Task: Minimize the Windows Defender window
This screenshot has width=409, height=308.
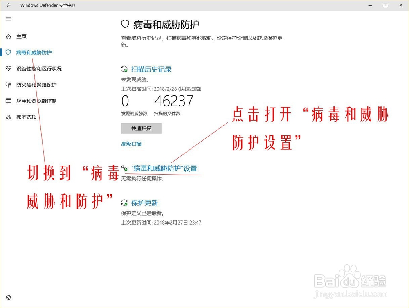Action: tap(370, 5)
